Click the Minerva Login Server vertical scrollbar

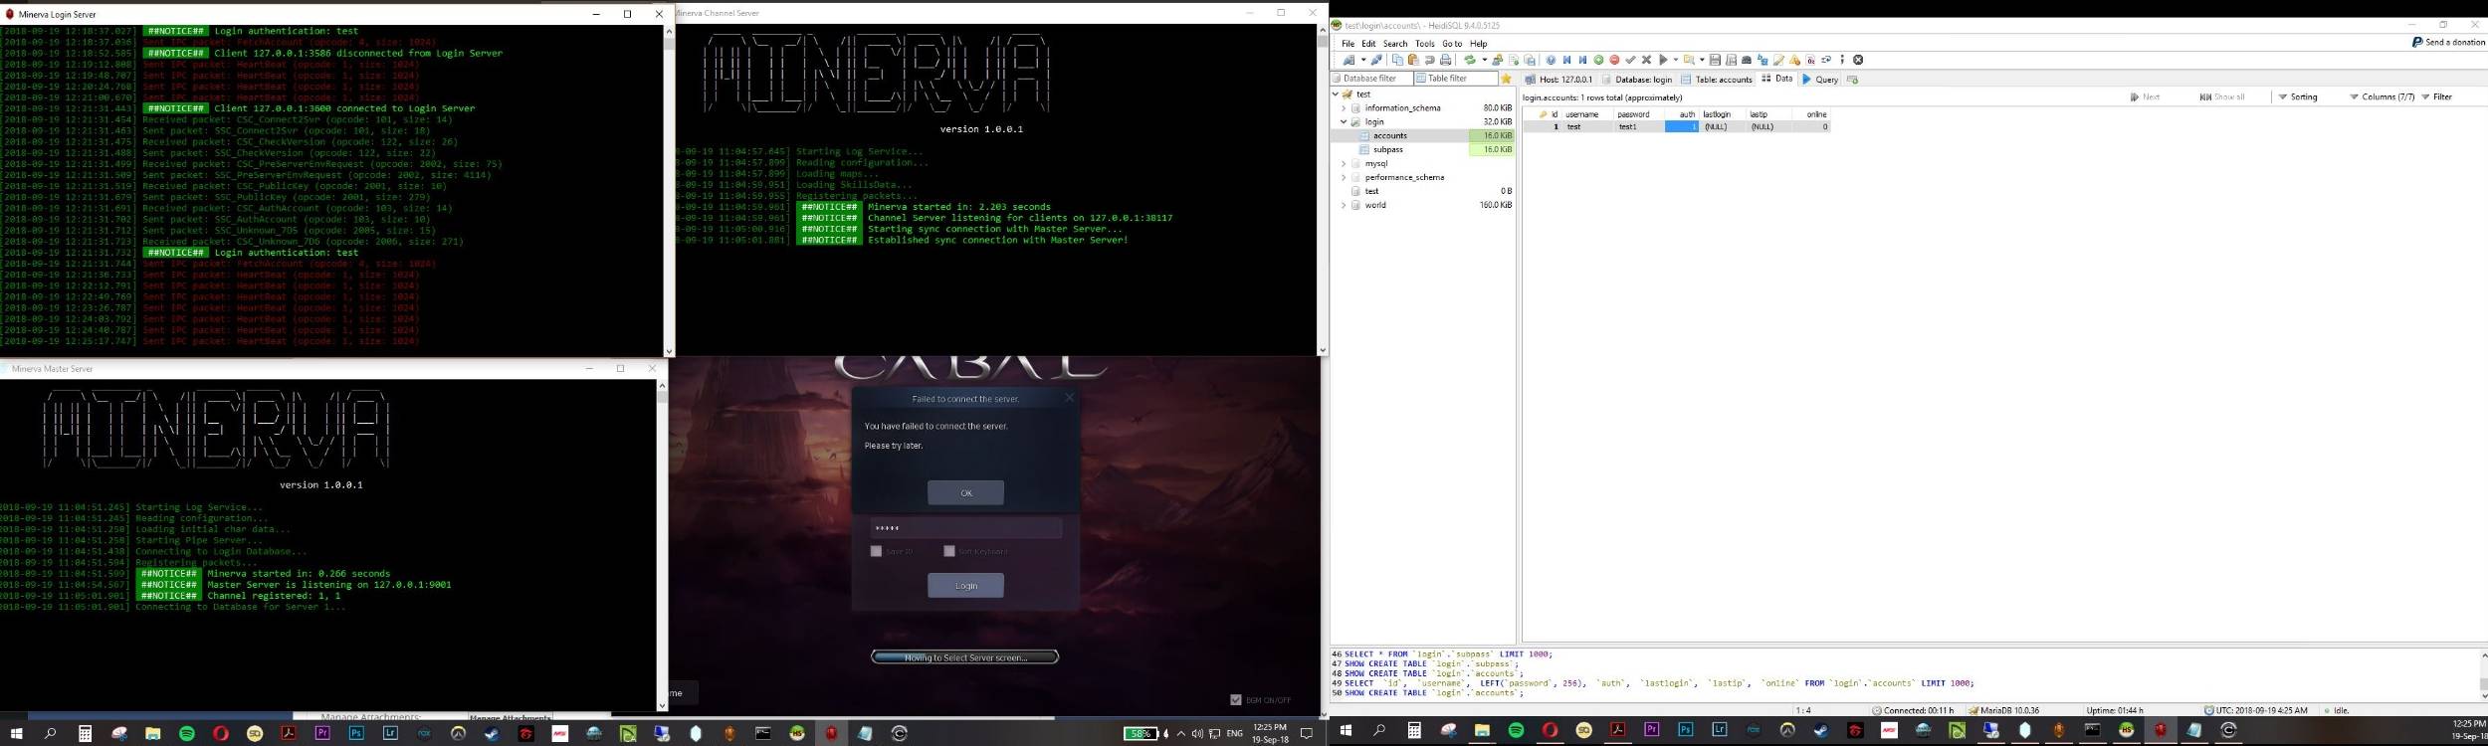point(669,191)
